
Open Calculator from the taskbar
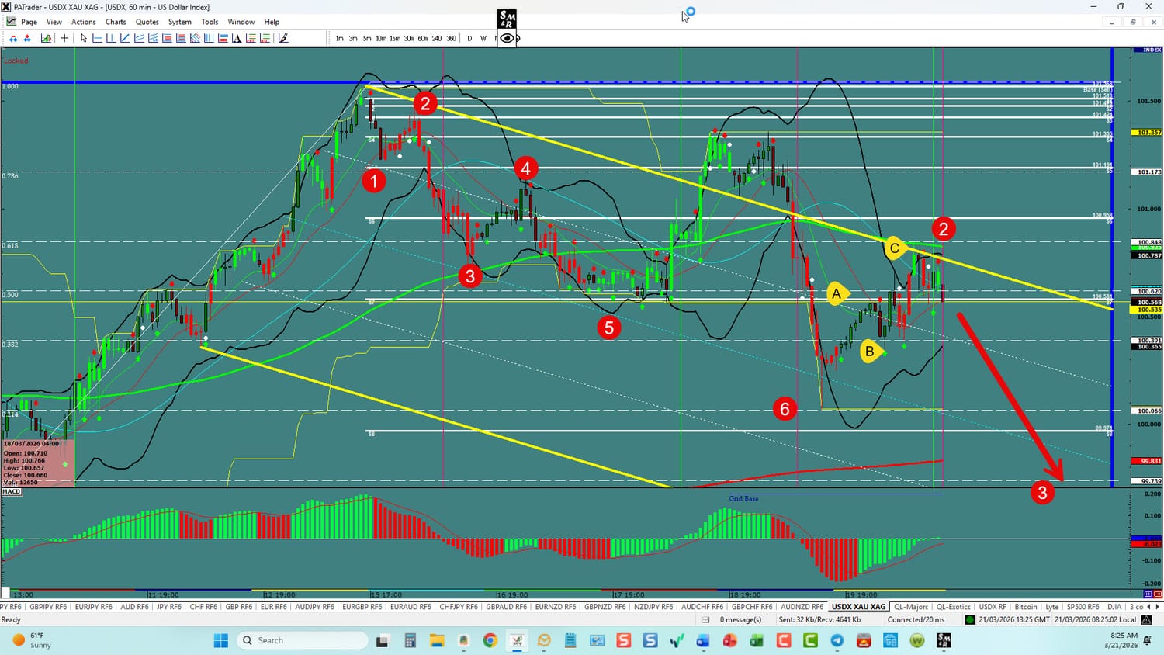[410, 640]
